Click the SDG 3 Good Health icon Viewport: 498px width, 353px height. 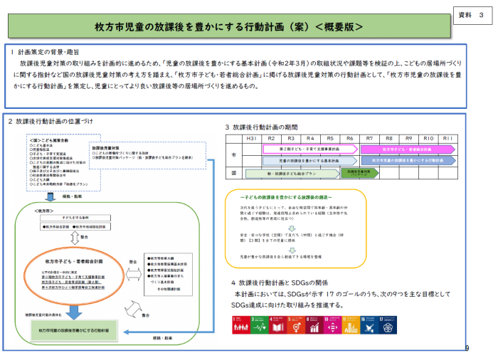tap(260, 325)
